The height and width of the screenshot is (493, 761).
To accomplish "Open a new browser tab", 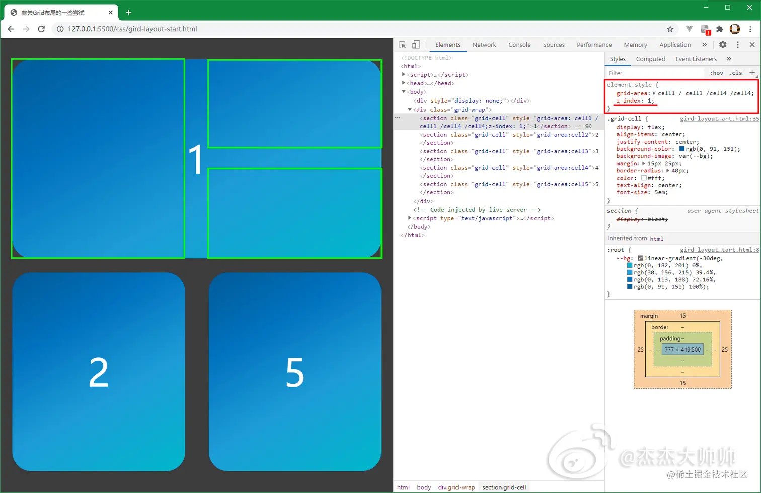I will point(128,12).
